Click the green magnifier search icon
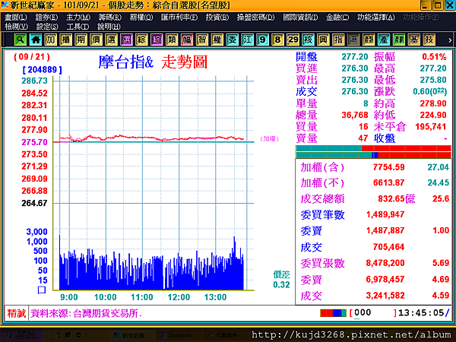 20,40
